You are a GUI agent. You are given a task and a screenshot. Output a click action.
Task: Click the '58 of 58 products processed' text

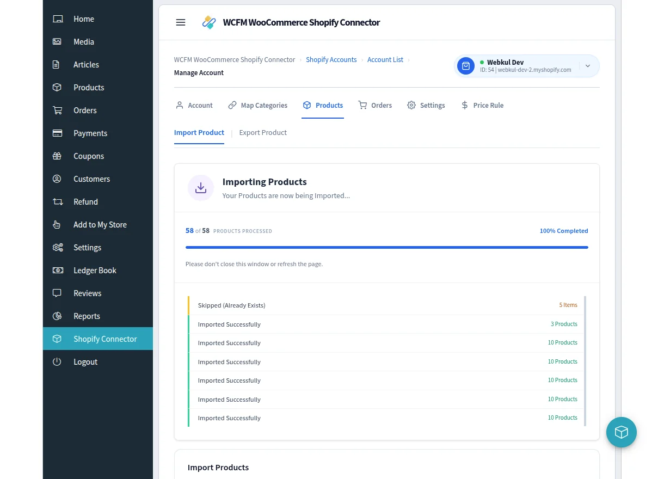[x=229, y=231]
